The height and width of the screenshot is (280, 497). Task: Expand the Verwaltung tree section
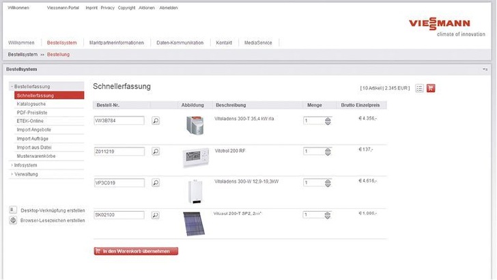point(12,174)
